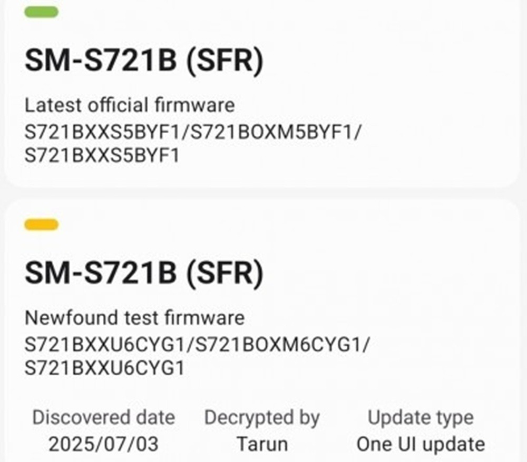
Task: Tap the "Discovered date" heading
Action: coord(103,418)
